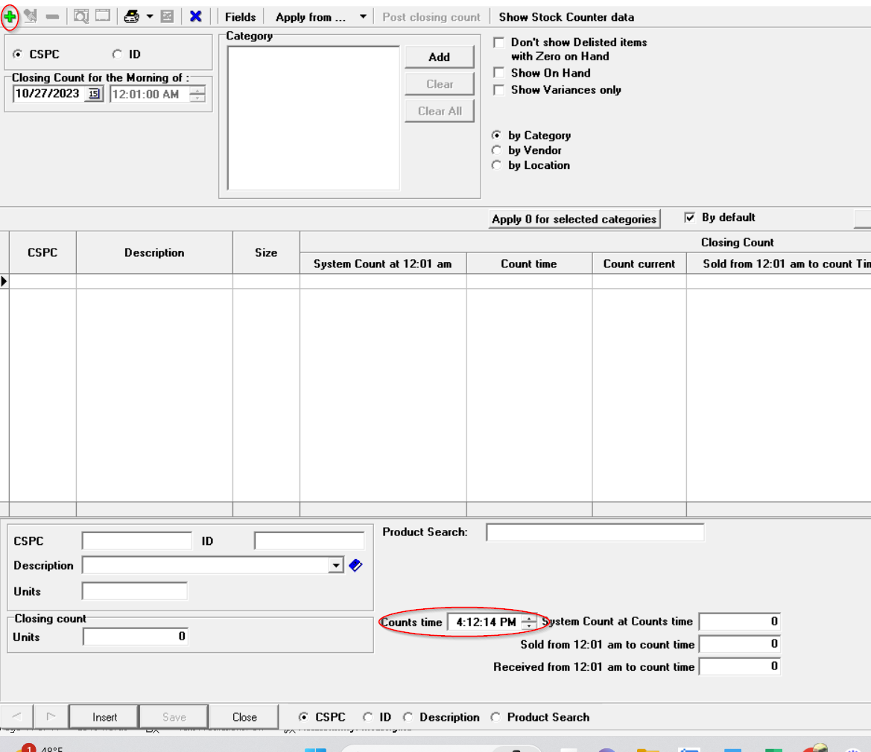
Task: Open the Fields toolbar menu
Action: (240, 17)
